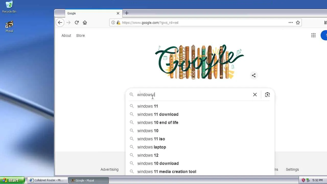This screenshot has width=327, height=184.
Task: Click the green tray icon
Action: [308, 180]
